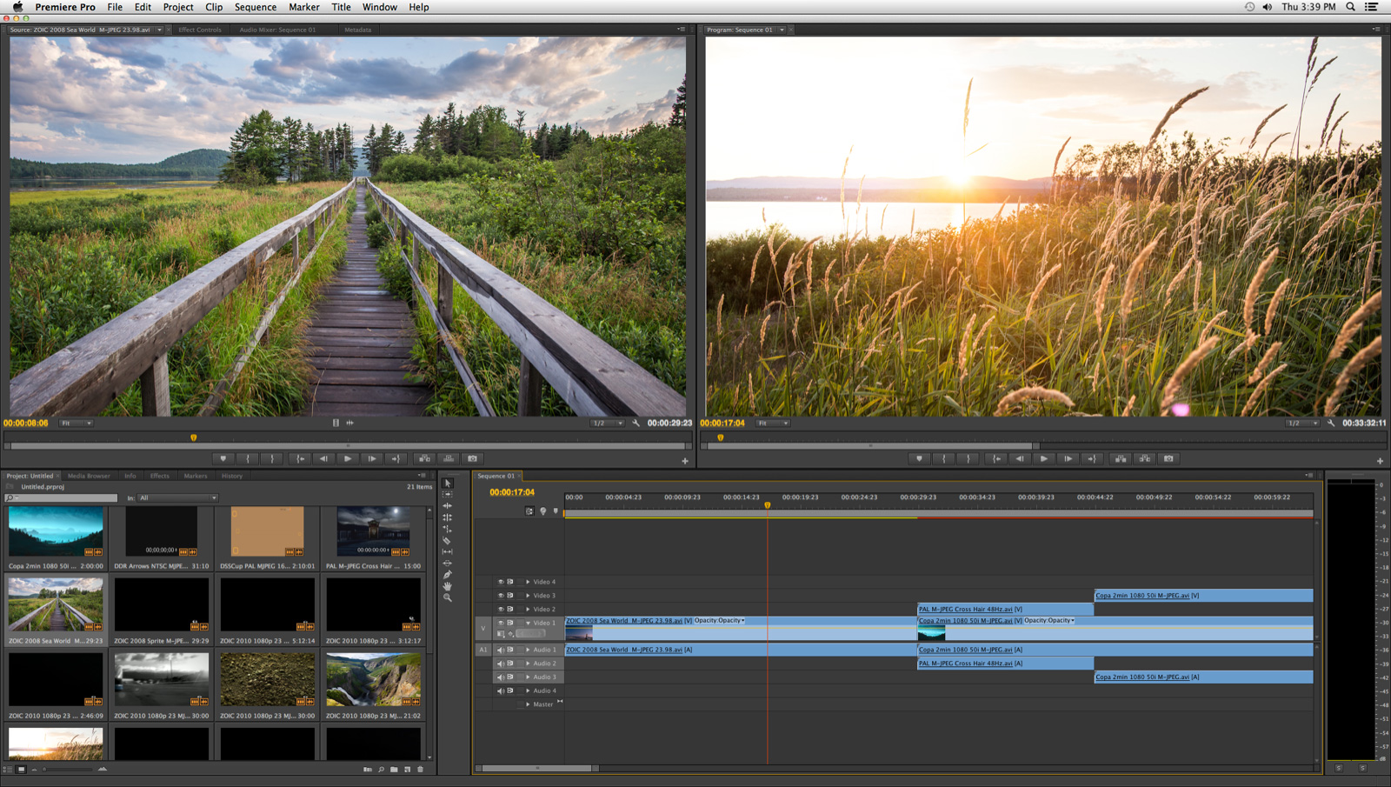Expand the Audio 1 track disclosure triangle
This screenshot has height=787, width=1391.
pyautogui.click(x=529, y=650)
